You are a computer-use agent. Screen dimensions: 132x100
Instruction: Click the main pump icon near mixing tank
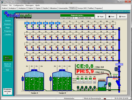point(110,86)
